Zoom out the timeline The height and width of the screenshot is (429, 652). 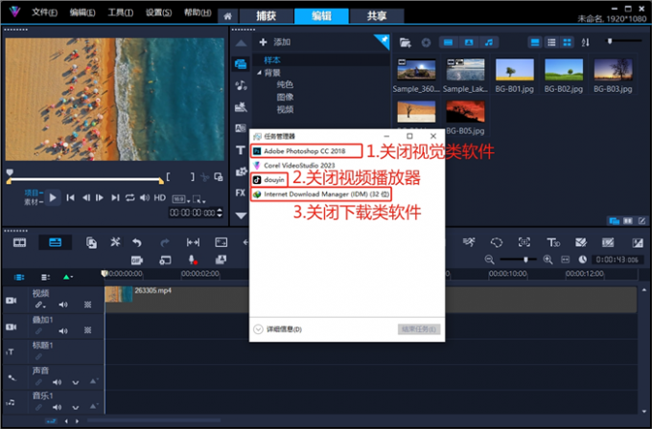[489, 260]
